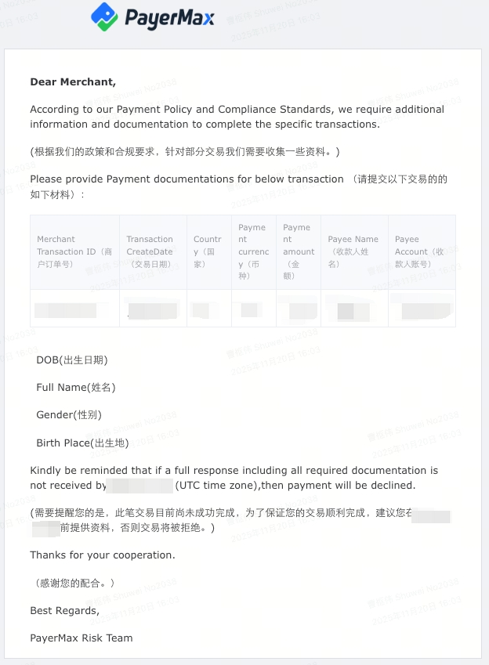Click the "Thanks for your cooperation." line

pos(103,555)
